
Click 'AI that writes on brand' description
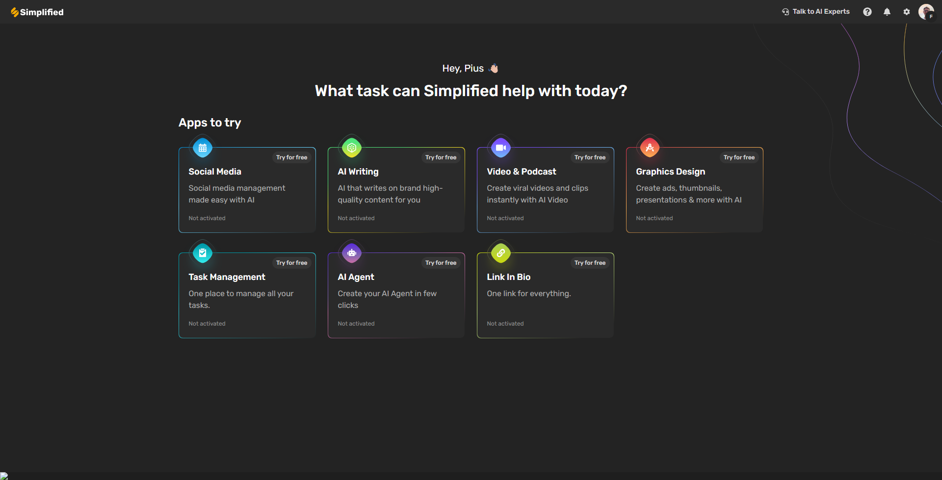[391, 194]
